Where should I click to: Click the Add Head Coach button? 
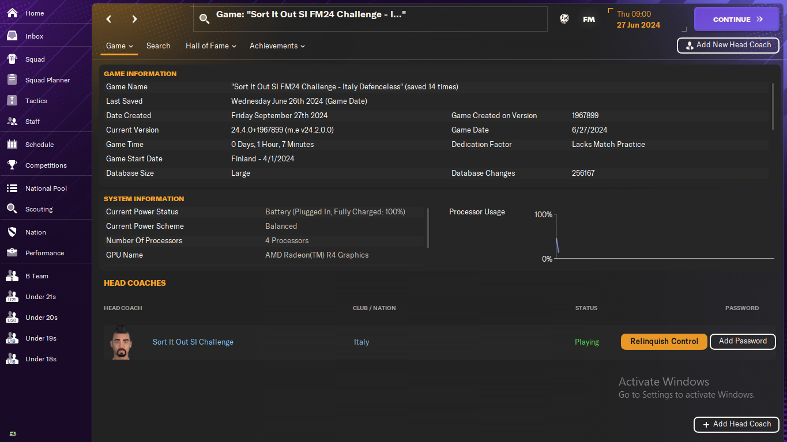tap(736, 424)
